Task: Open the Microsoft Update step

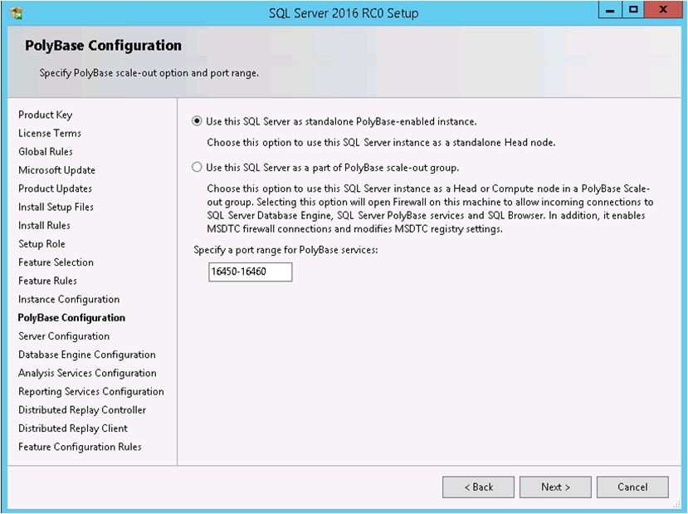Action: click(x=56, y=170)
